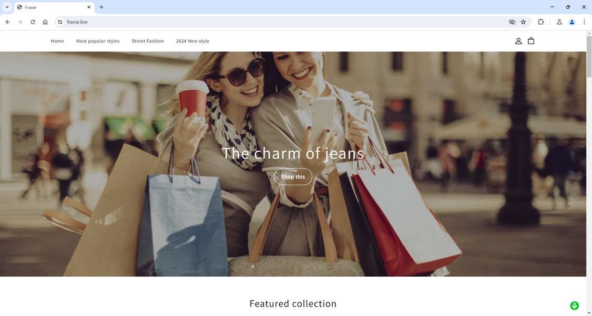Screen dimensions: 592x316
Task: Open the Chrome three-dot menu
Action: pos(584,22)
